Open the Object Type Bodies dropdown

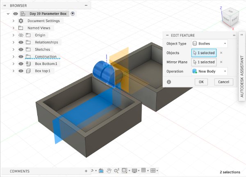[210, 43]
